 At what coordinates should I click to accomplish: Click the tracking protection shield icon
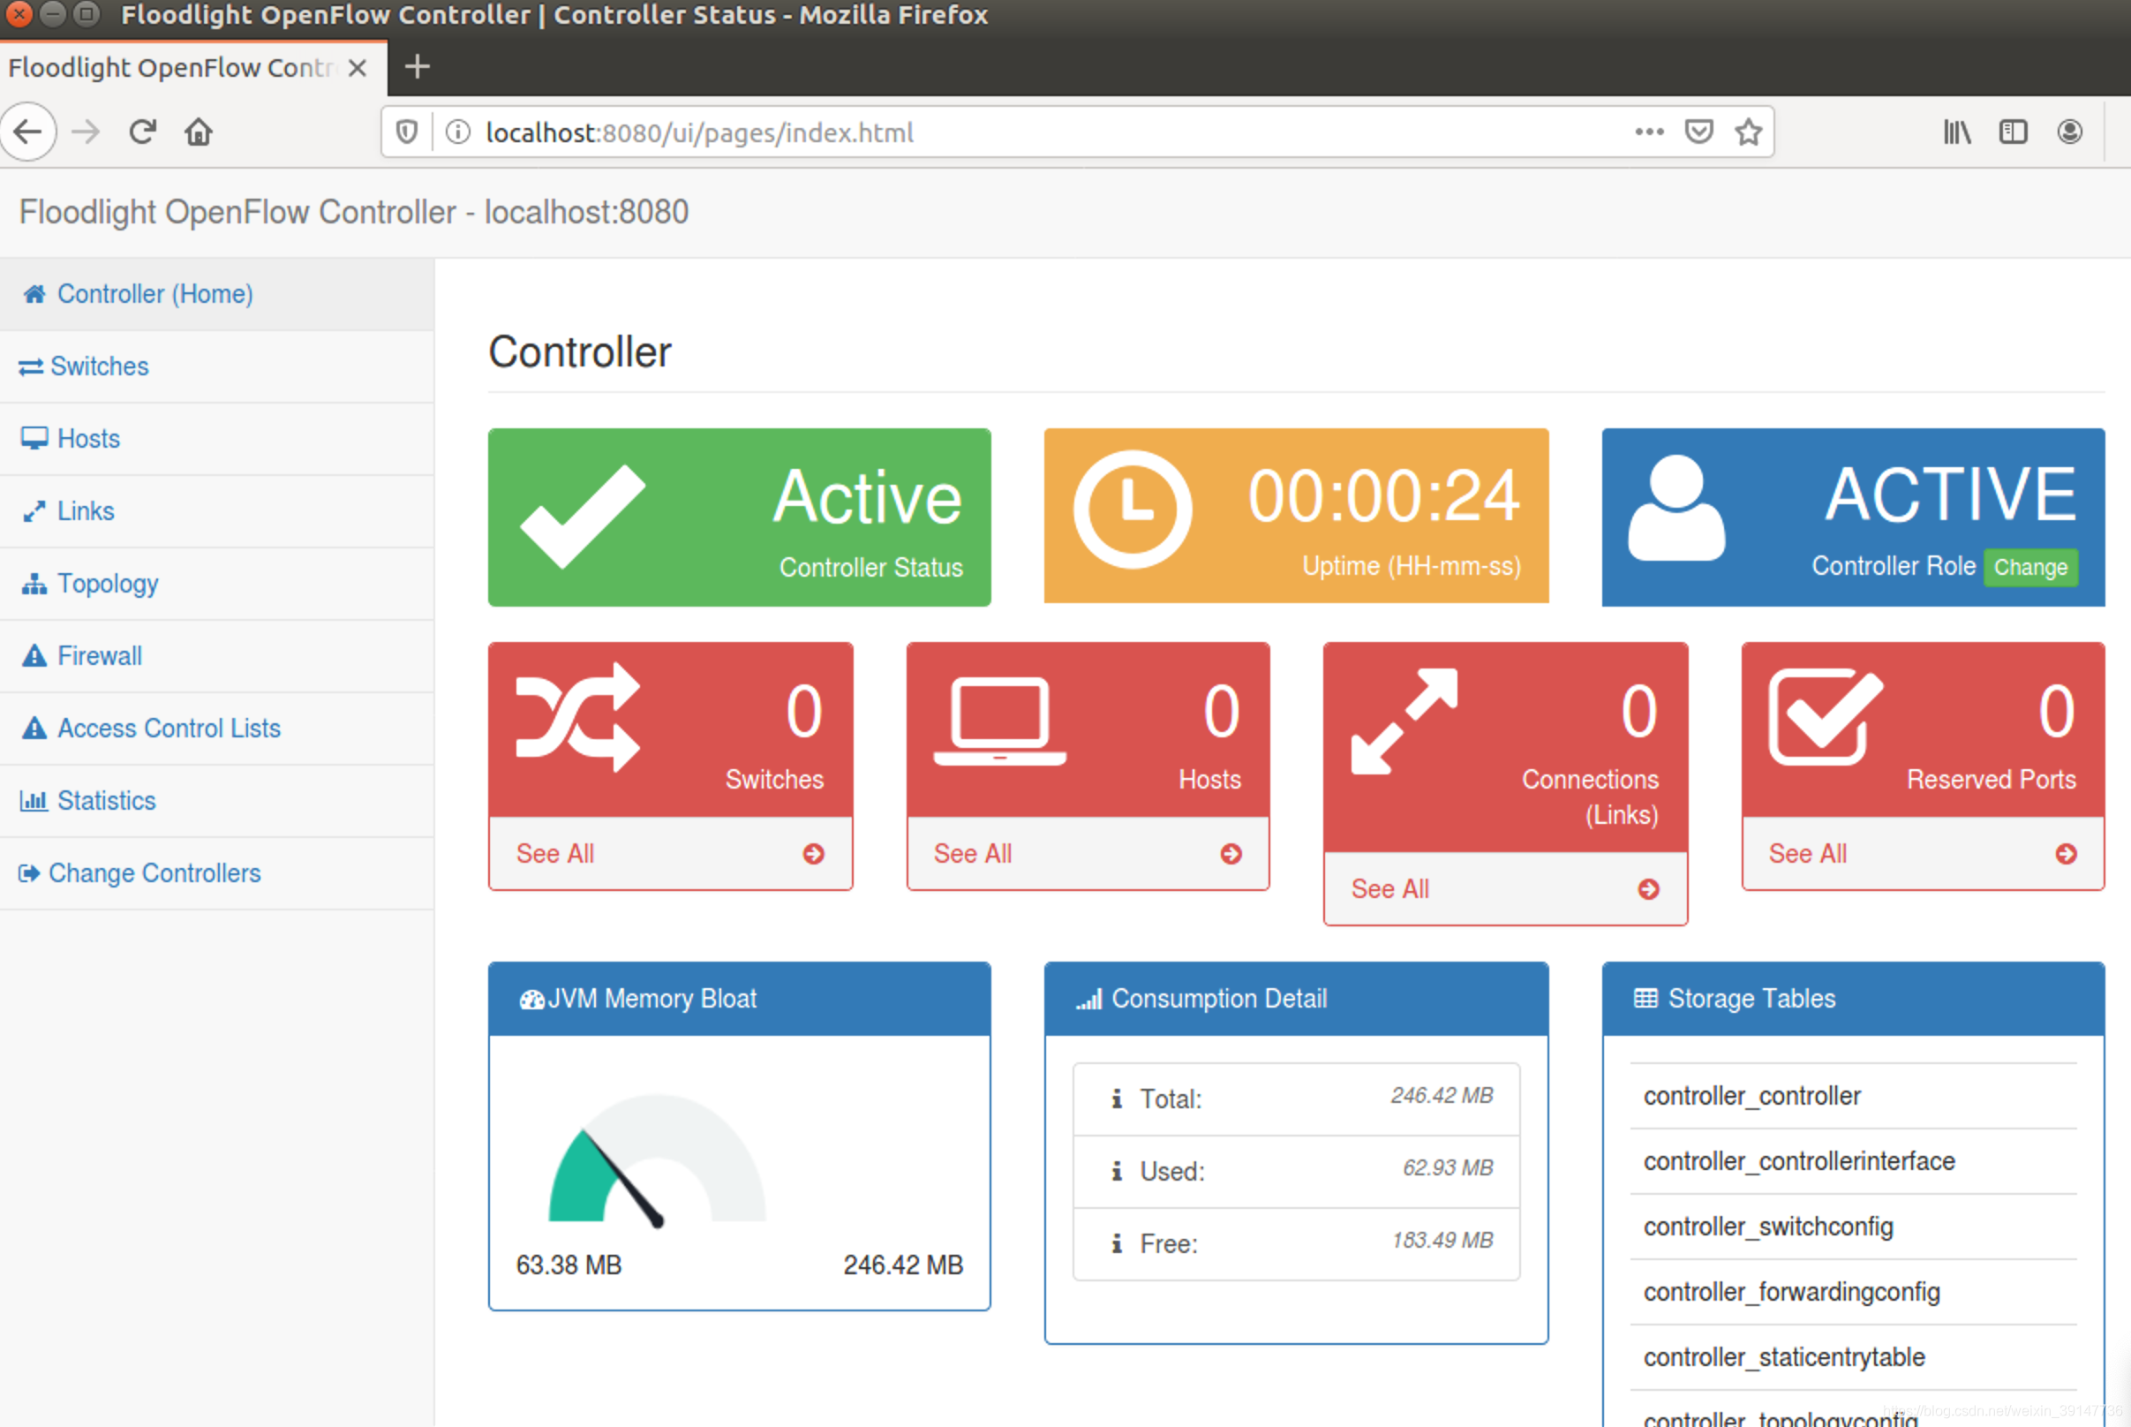407,132
